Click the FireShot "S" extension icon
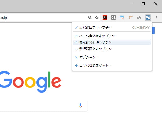This screenshot has width=162, height=115. click(148, 18)
